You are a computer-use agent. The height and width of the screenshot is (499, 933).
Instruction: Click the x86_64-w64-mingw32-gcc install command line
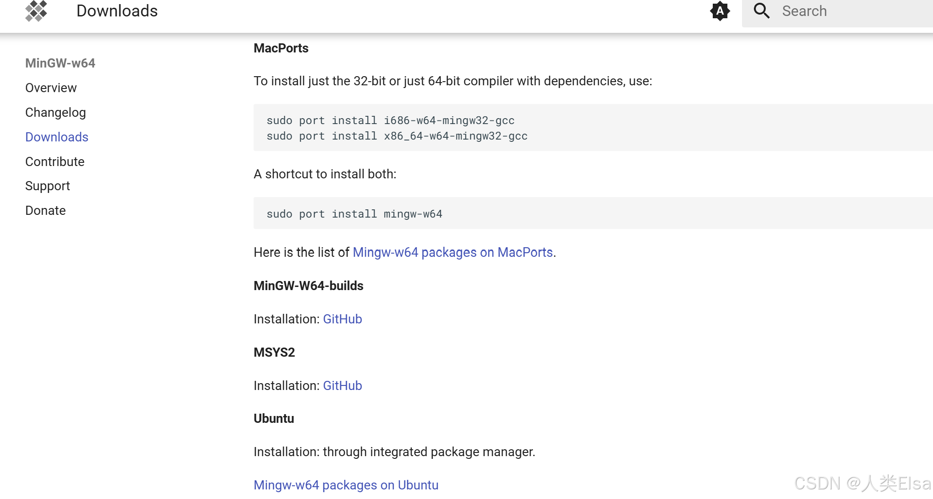point(397,136)
